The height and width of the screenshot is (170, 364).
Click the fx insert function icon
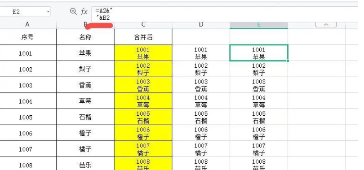click(84, 12)
